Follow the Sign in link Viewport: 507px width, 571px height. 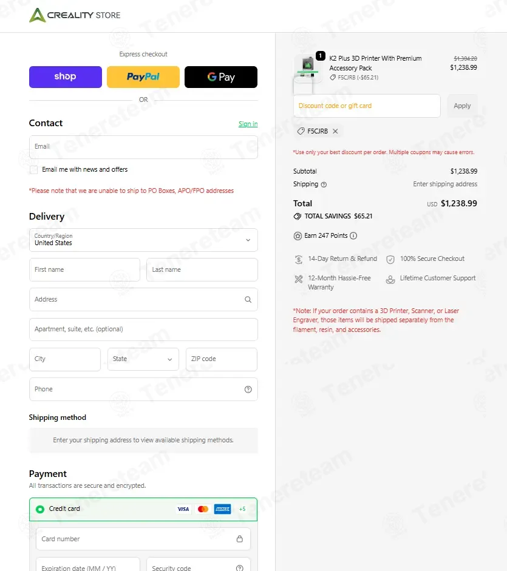(248, 124)
